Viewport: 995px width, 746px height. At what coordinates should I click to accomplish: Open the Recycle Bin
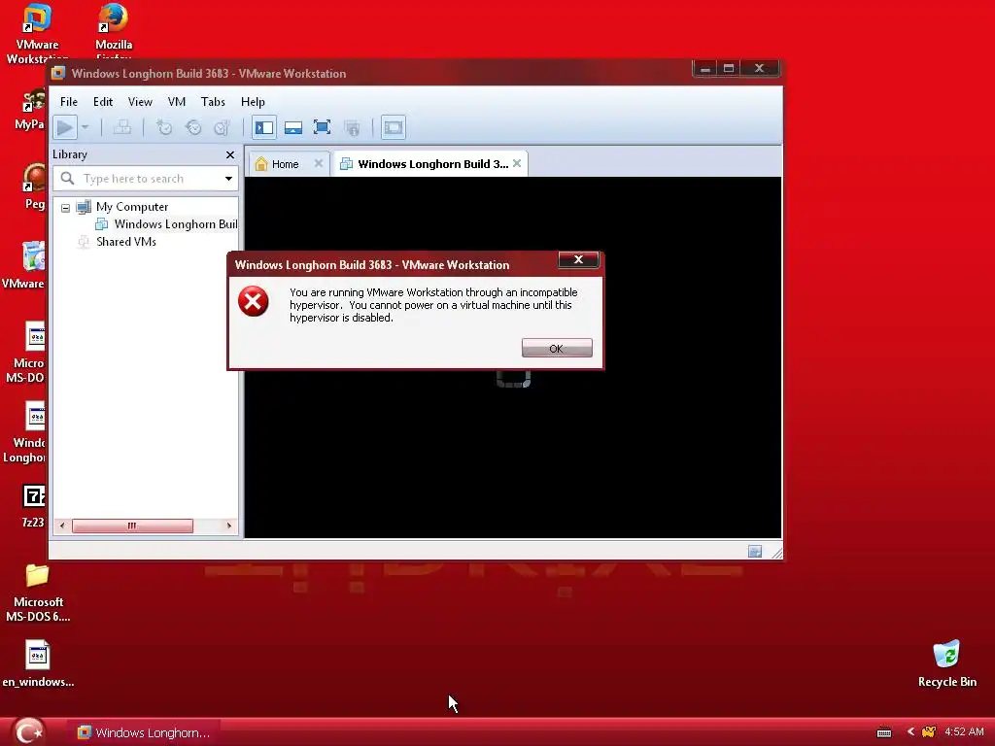pos(946,663)
